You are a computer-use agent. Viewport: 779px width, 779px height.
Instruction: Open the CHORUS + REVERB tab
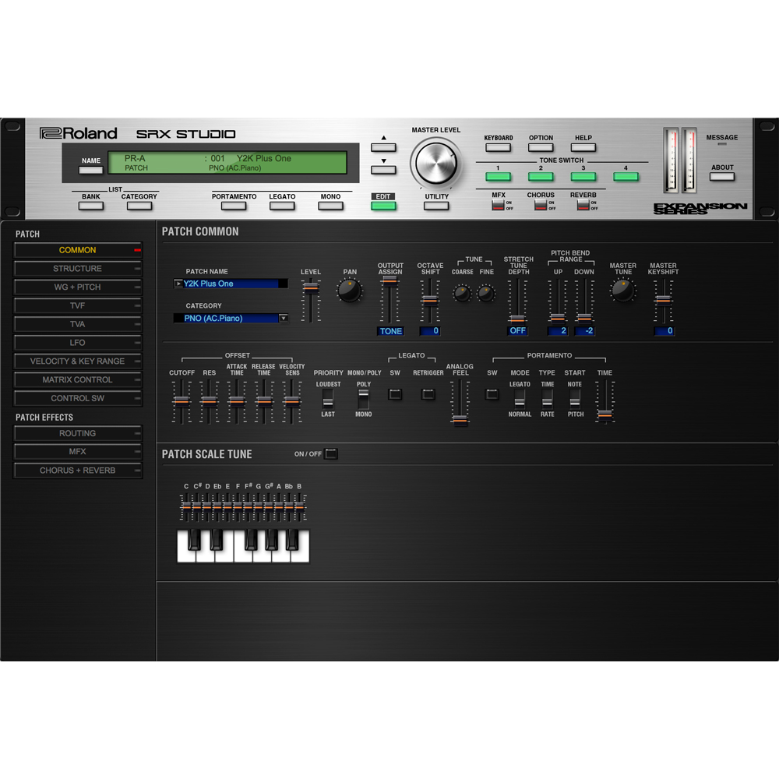(x=78, y=471)
